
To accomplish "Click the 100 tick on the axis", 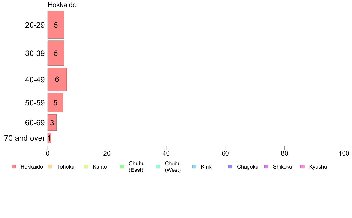I will (344, 153).
